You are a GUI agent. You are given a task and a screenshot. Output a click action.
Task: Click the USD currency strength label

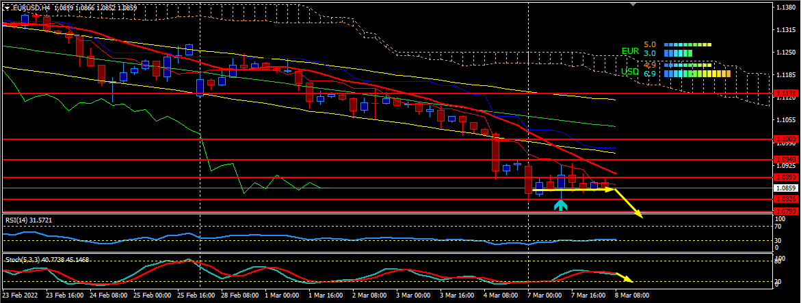pos(629,72)
